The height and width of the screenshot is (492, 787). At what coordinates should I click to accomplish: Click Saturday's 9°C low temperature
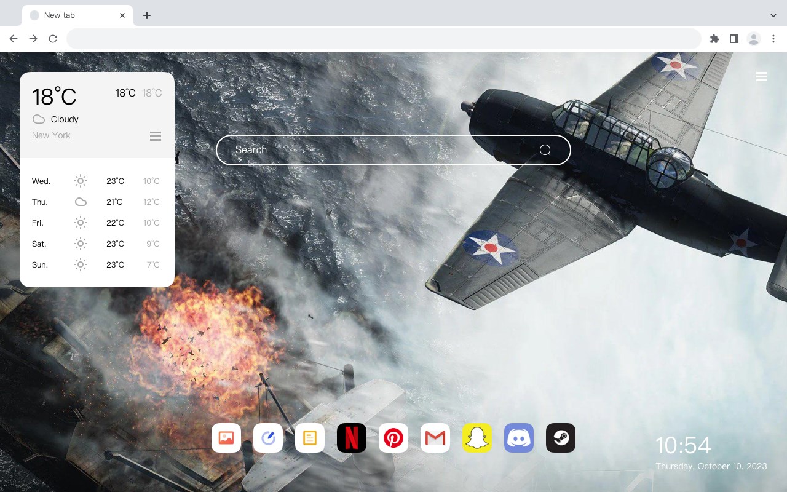tap(153, 244)
